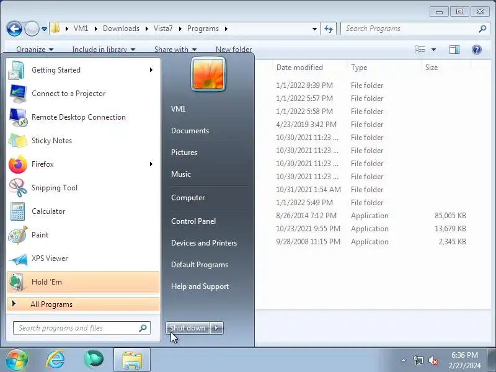Open Devices and Printers
This screenshot has height=372, width=496.
[x=204, y=243]
